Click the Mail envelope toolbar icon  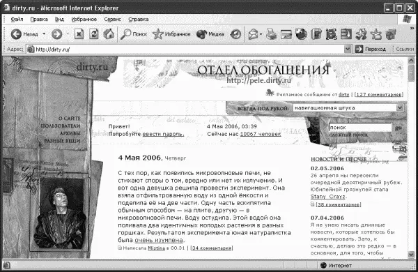click(x=253, y=34)
